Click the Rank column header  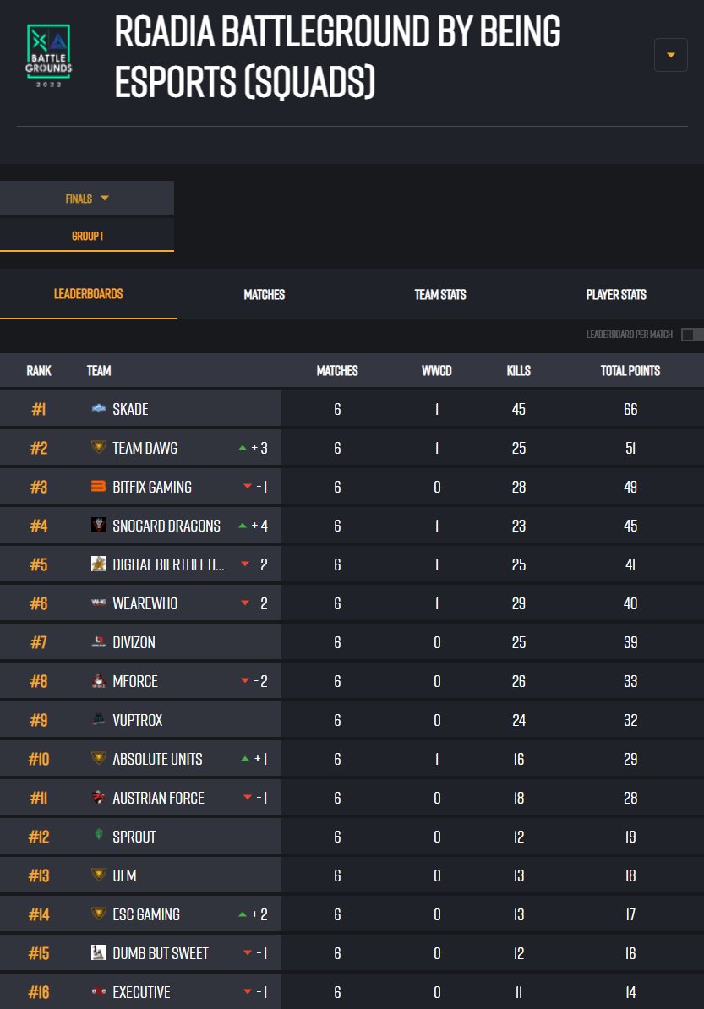39,371
